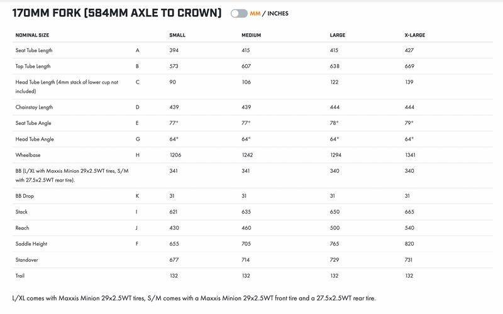Image resolution: width=503 pixels, height=314 pixels.
Task: Select the Top Tube Length row label
Action: tap(33, 66)
